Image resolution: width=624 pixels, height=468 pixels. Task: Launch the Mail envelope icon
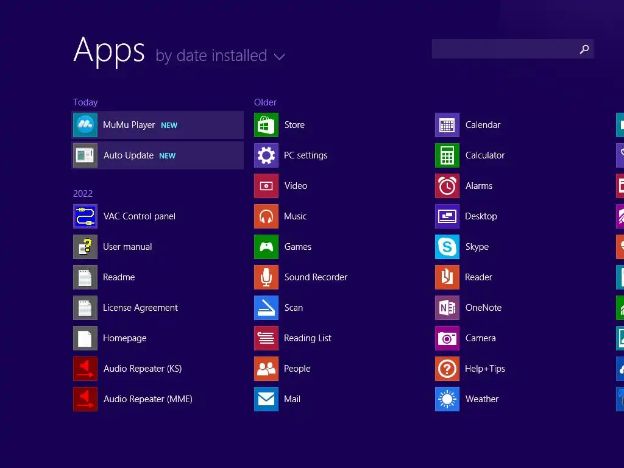coord(266,399)
